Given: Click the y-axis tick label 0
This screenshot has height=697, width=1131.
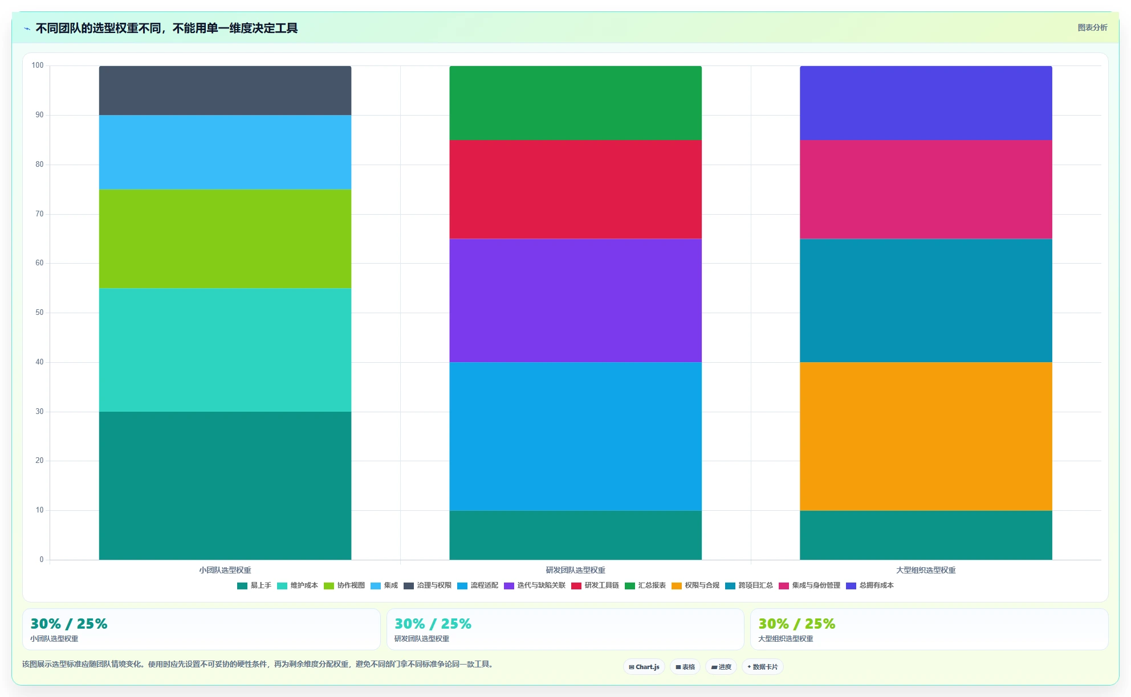Looking at the screenshot, I should click(x=42, y=560).
